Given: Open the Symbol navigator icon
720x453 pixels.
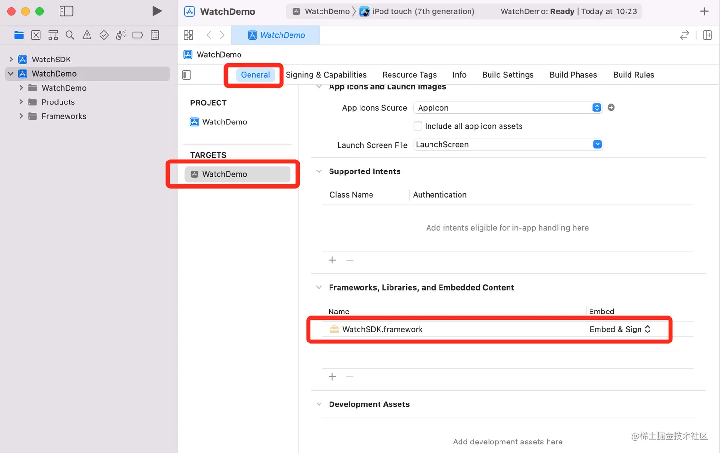Looking at the screenshot, I should [53, 35].
